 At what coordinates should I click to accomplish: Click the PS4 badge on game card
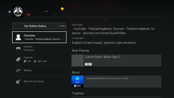[x=88, y=64]
